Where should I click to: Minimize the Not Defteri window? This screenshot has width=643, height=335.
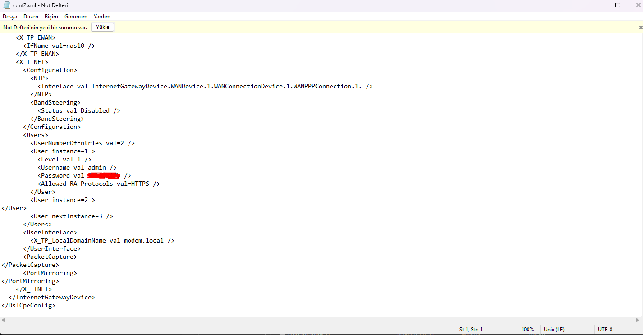pyautogui.click(x=597, y=5)
